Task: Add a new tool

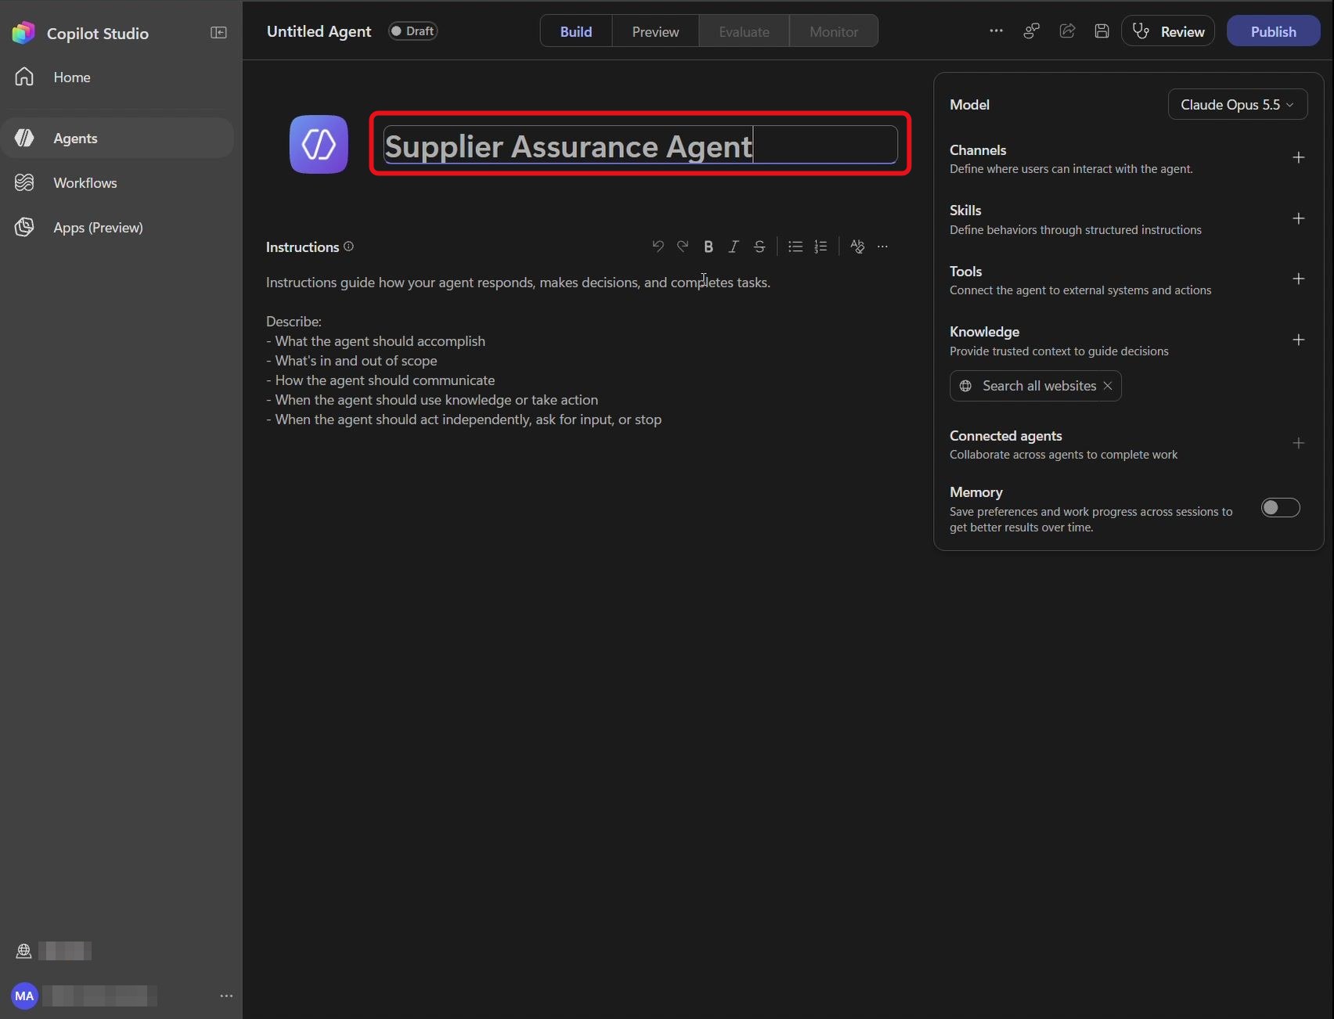Action: coord(1298,279)
